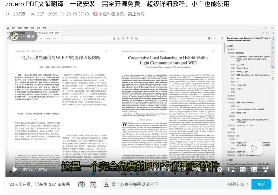The image size is (278, 195).
Task: Open Zotero 编辑 menu
Action: pos(20,28)
